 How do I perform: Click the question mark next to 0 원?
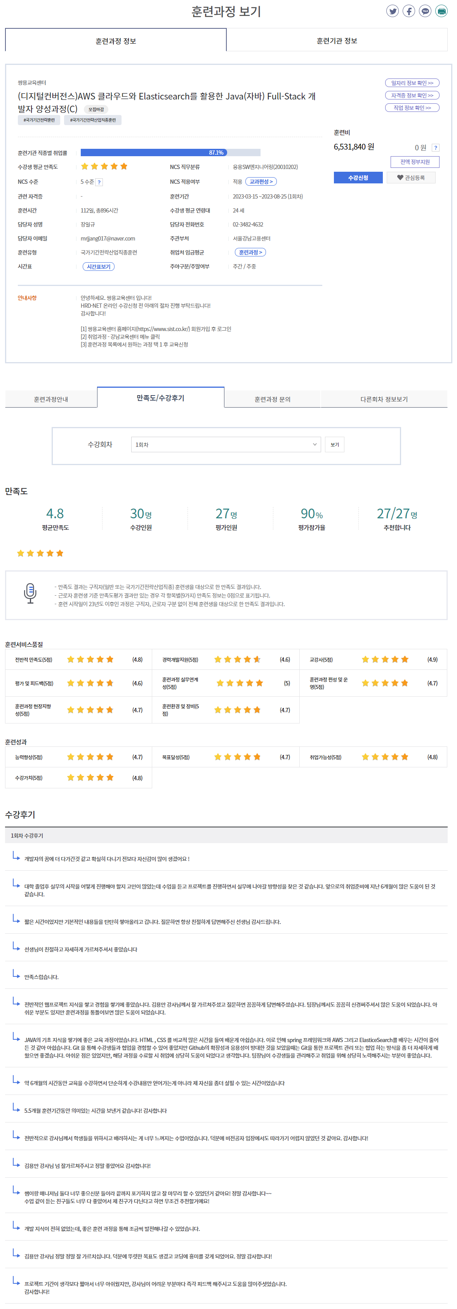[435, 148]
